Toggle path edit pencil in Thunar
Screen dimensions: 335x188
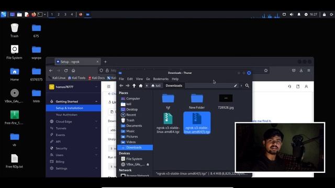point(236,86)
